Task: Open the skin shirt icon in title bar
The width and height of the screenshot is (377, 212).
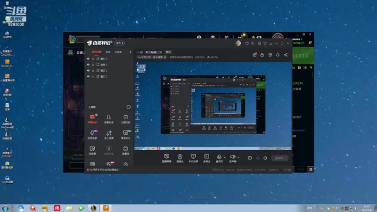Action: [x=265, y=43]
